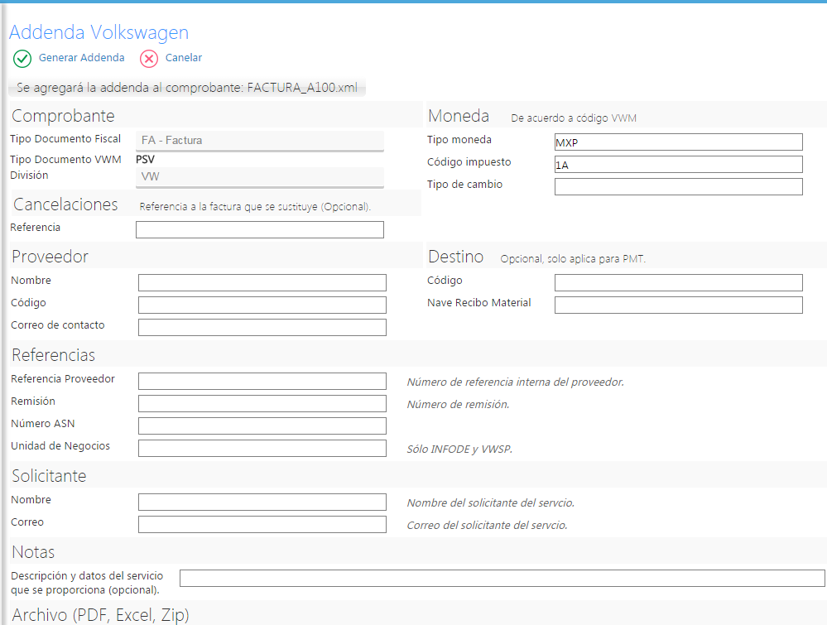Click the Unidad de Negocios field
The width and height of the screenshot is (827, 625).
pos(262,449)
